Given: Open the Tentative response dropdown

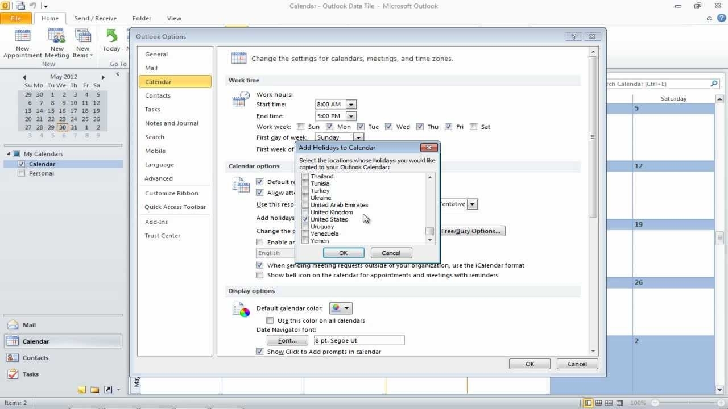Looking at the screenshot, I should pos(472,204).
